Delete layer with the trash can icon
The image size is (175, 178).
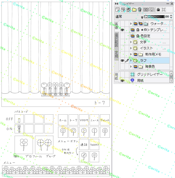click(140, 10)
